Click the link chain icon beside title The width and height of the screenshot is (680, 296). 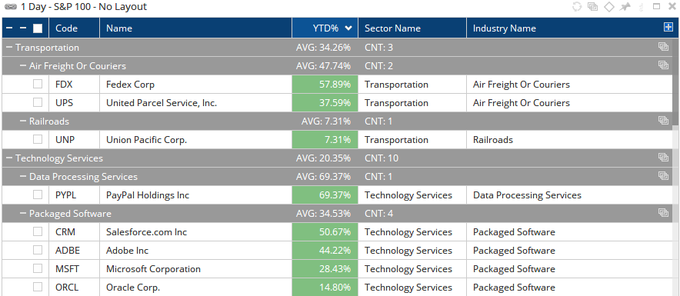(11, 7)
